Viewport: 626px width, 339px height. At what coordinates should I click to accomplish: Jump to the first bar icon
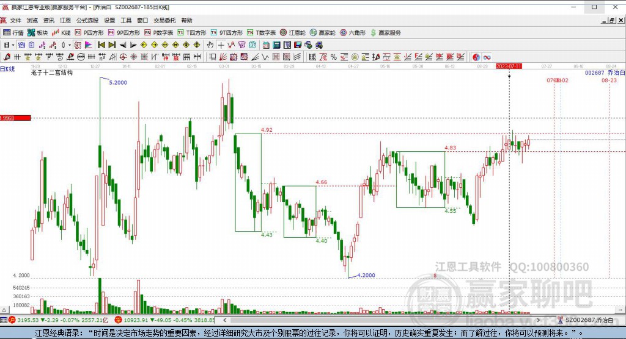pyautogui.click(x=101, y=45)
